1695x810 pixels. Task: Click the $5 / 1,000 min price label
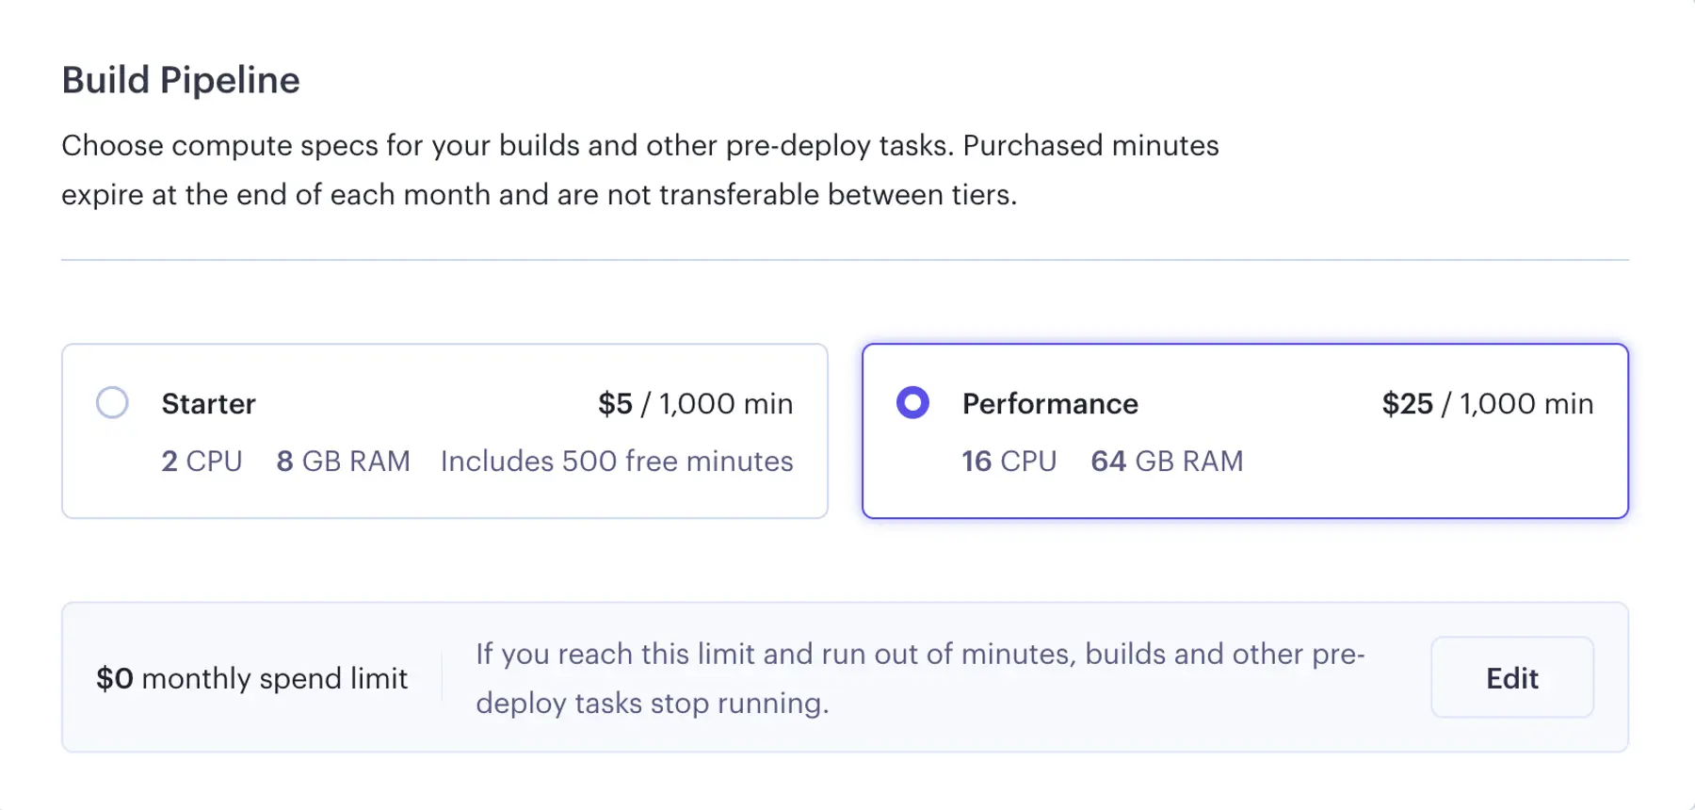[696, 403]
